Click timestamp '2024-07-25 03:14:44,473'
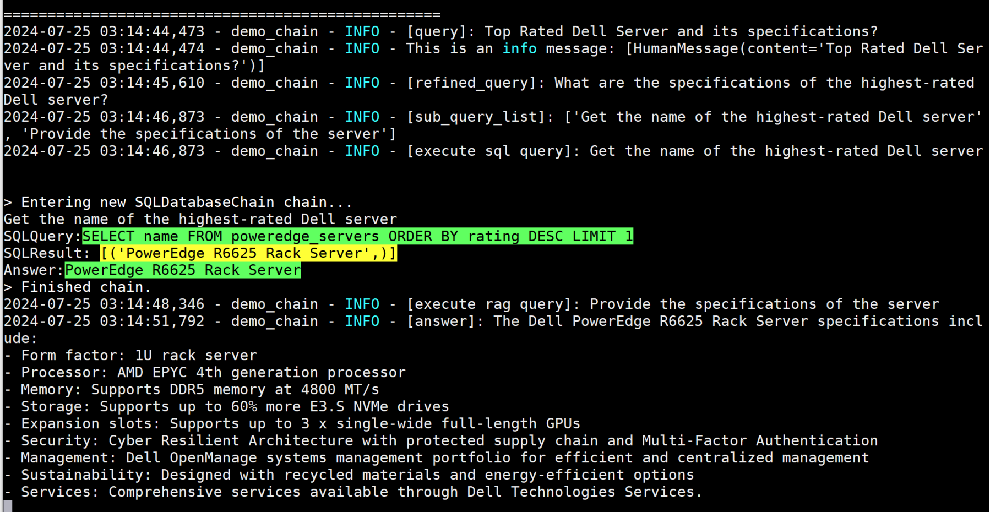990x512 pixels. point(104,32)
